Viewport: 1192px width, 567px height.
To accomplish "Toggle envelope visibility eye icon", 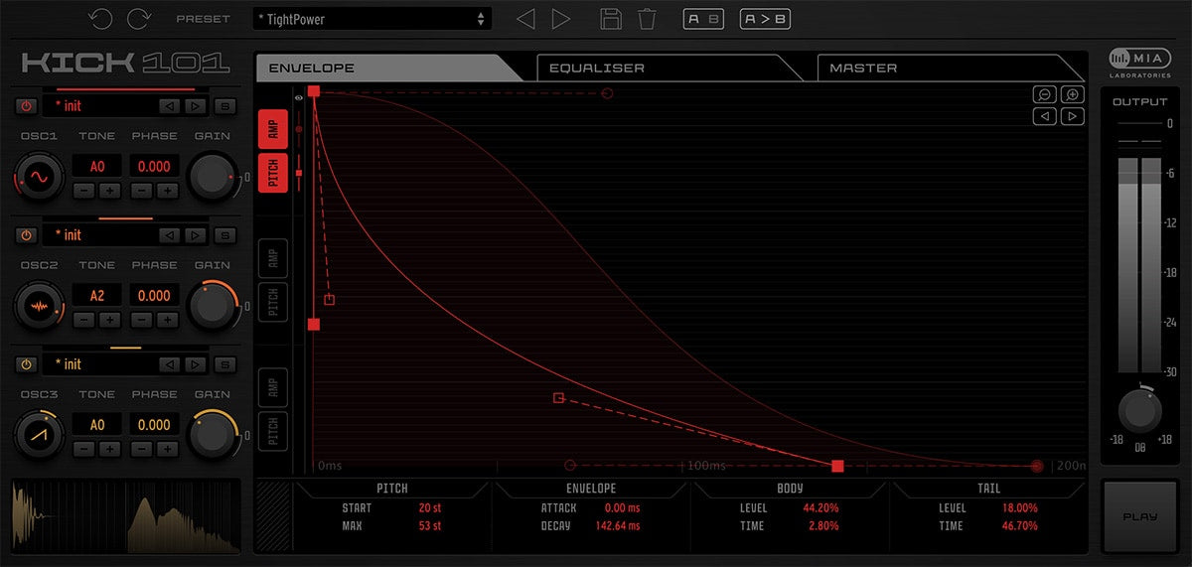I will pos(298,98).
